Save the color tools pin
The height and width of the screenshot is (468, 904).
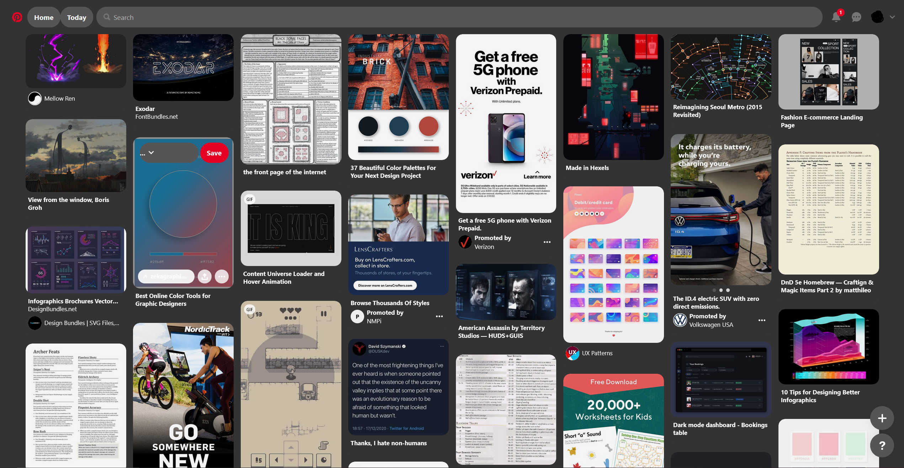coord(214,153)
